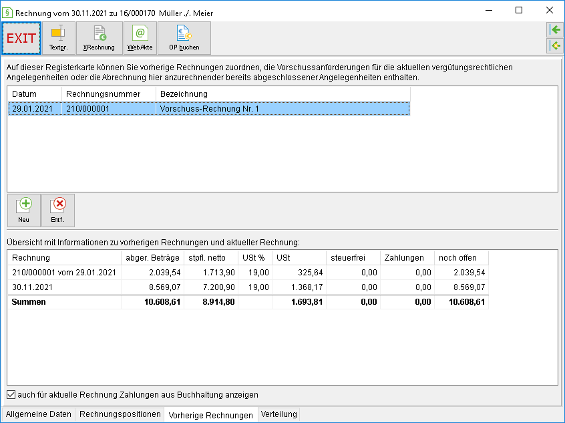Click the Zahlungen column header
Image resolution: width=565 pixels, height=423 pixels.
tap(407, 258)
